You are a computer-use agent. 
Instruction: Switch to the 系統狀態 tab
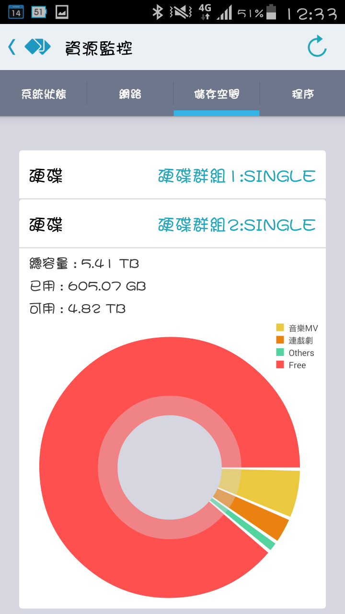click(x=44, y=94)
